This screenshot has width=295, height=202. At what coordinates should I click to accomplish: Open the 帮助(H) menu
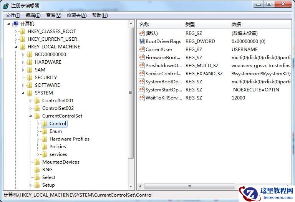pos(100,15)
